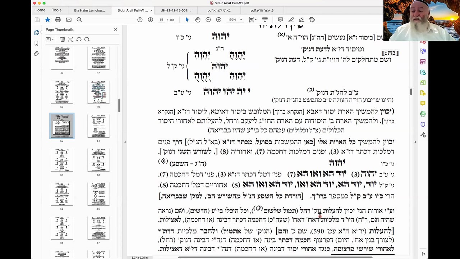460x259 pixels.
Task: Zoom out with minus button
Action: [x=208, y=20]
